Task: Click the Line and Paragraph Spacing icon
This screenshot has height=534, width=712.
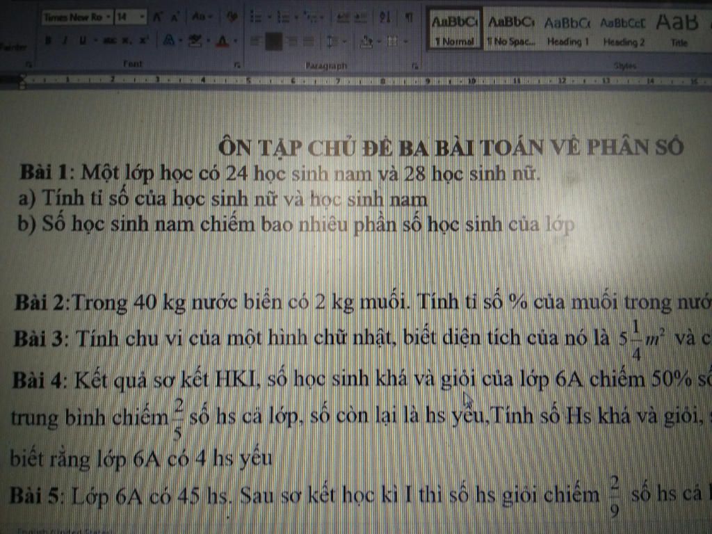Action: click(x=332, y=42)
